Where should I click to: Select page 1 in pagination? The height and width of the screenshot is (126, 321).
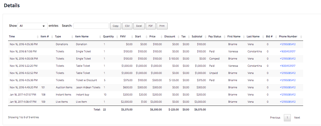coord(287,118)
